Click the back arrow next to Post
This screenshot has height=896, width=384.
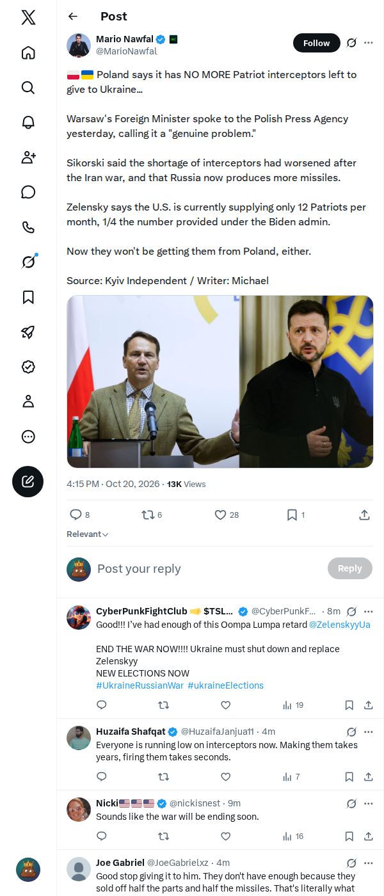[73, 17]
